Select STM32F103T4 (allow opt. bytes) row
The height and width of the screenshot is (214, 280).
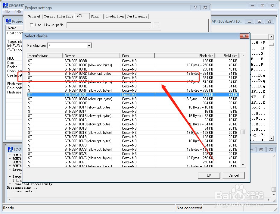pos(133,107)
